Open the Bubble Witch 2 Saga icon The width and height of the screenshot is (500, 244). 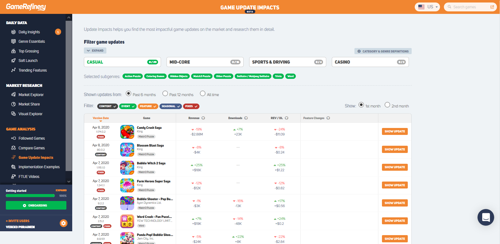127,168
